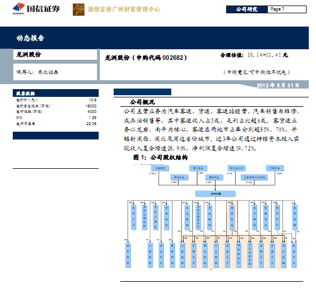
Task: Click the 武平物流 subsidiary box
Action: tap(254, 217)
